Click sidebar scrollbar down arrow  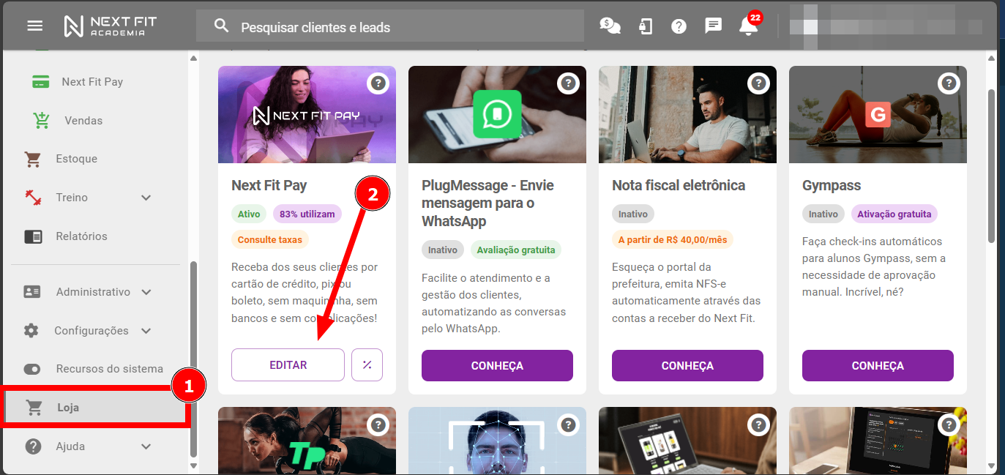[193, 465]
